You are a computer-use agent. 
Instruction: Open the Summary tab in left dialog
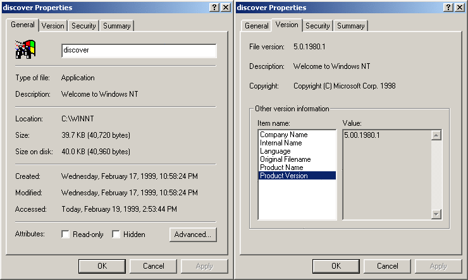117,26
